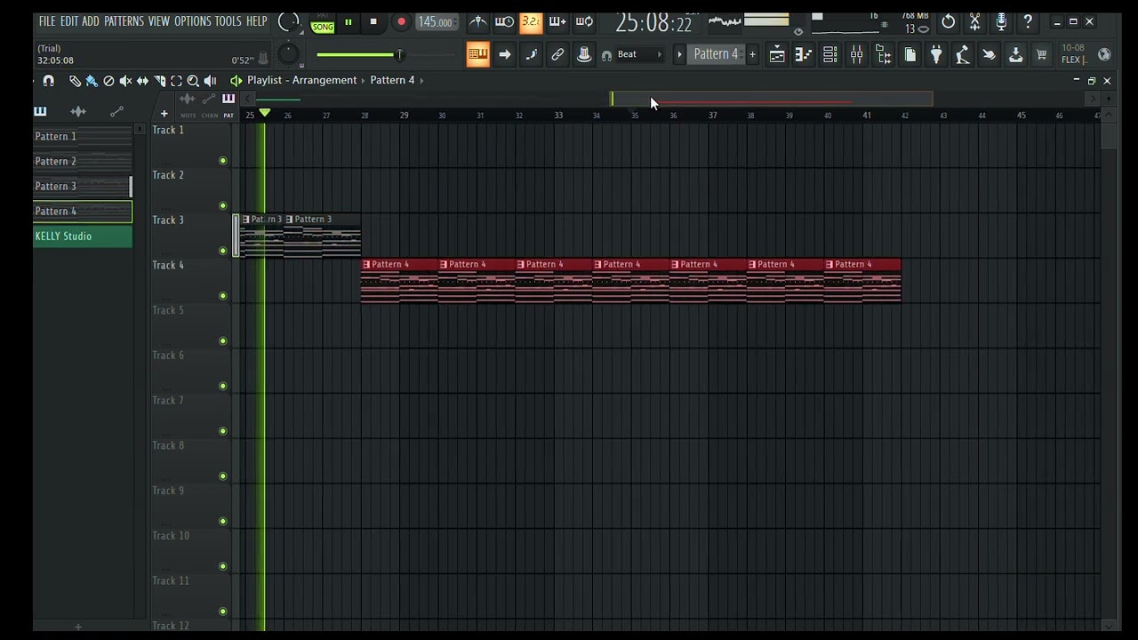Toggle overdub blend recording
This screenshot has width=1138, height=640.
pos(557,22)
